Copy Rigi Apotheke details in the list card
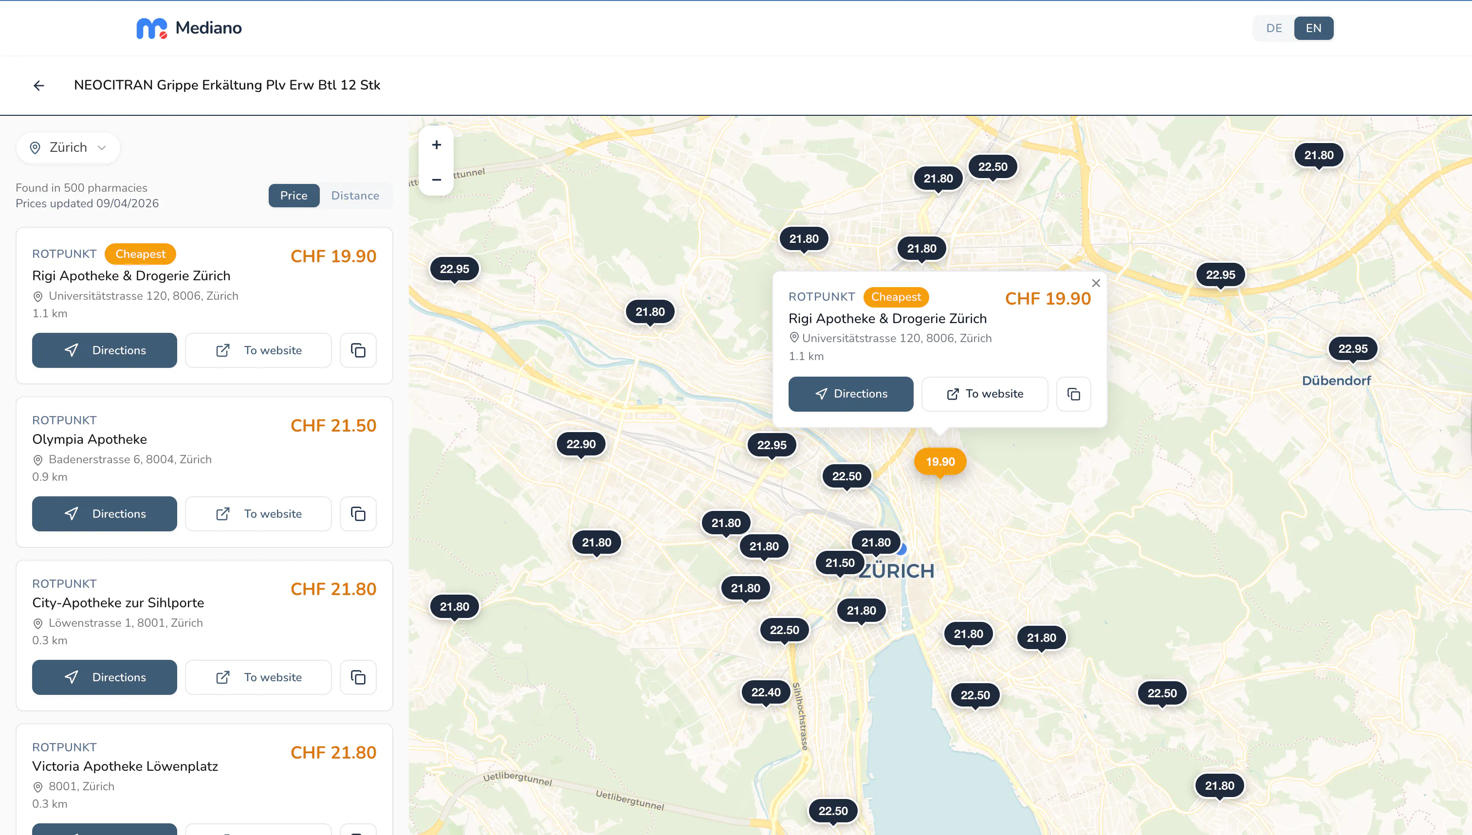This screenshot has width=1472, height=835. (358, 350)
